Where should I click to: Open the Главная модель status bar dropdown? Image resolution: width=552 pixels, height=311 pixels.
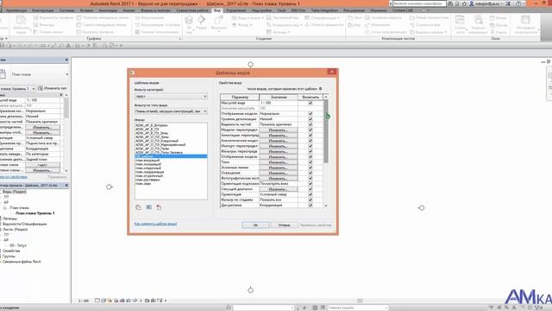357,308
